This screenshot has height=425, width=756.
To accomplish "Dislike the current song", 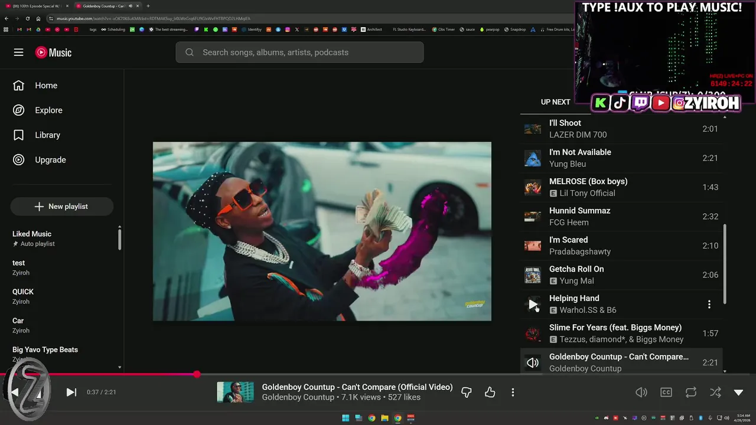I will [467, 393].
